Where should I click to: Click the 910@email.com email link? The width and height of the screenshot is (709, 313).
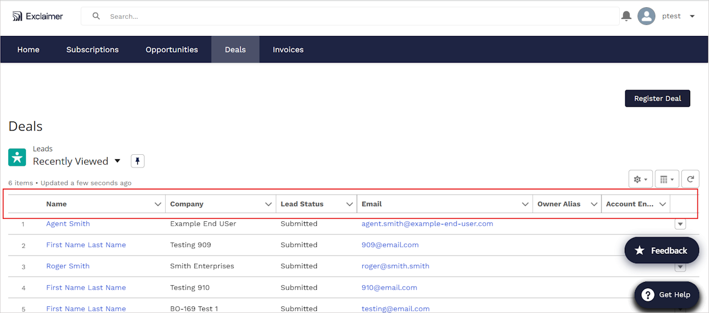tap(389, 288)
